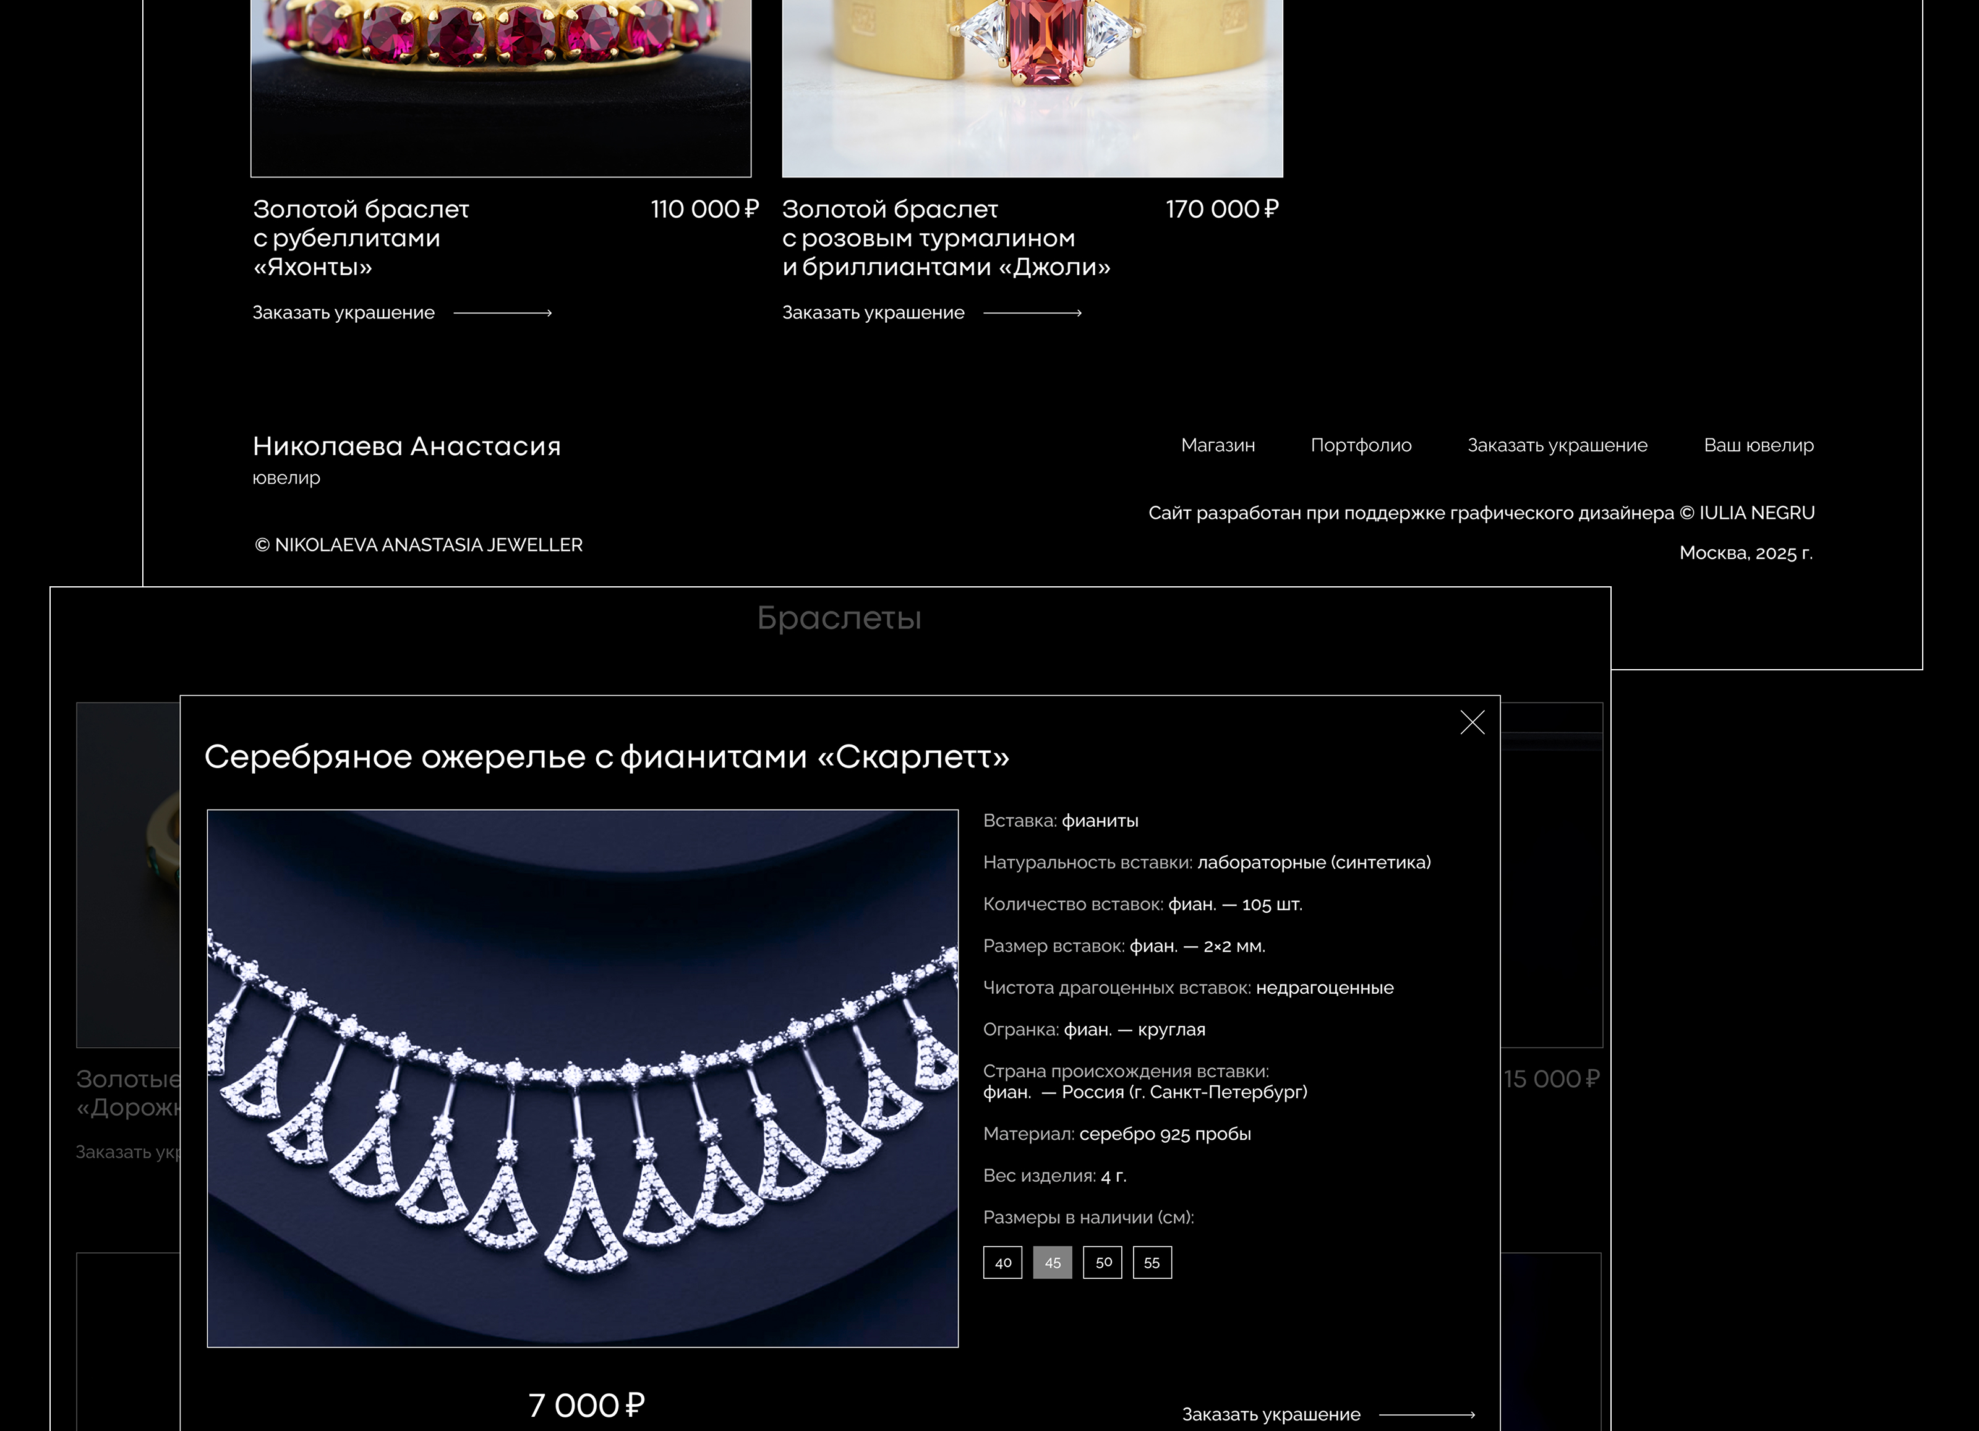The width and height of the screenshot is (1979, 1431).
Task: Open the silver necklace photo
Action: tap(582, 1078)
